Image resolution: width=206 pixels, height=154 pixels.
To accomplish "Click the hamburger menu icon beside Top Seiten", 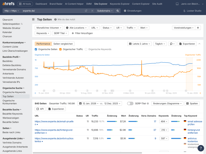I will tap(33, 20).
